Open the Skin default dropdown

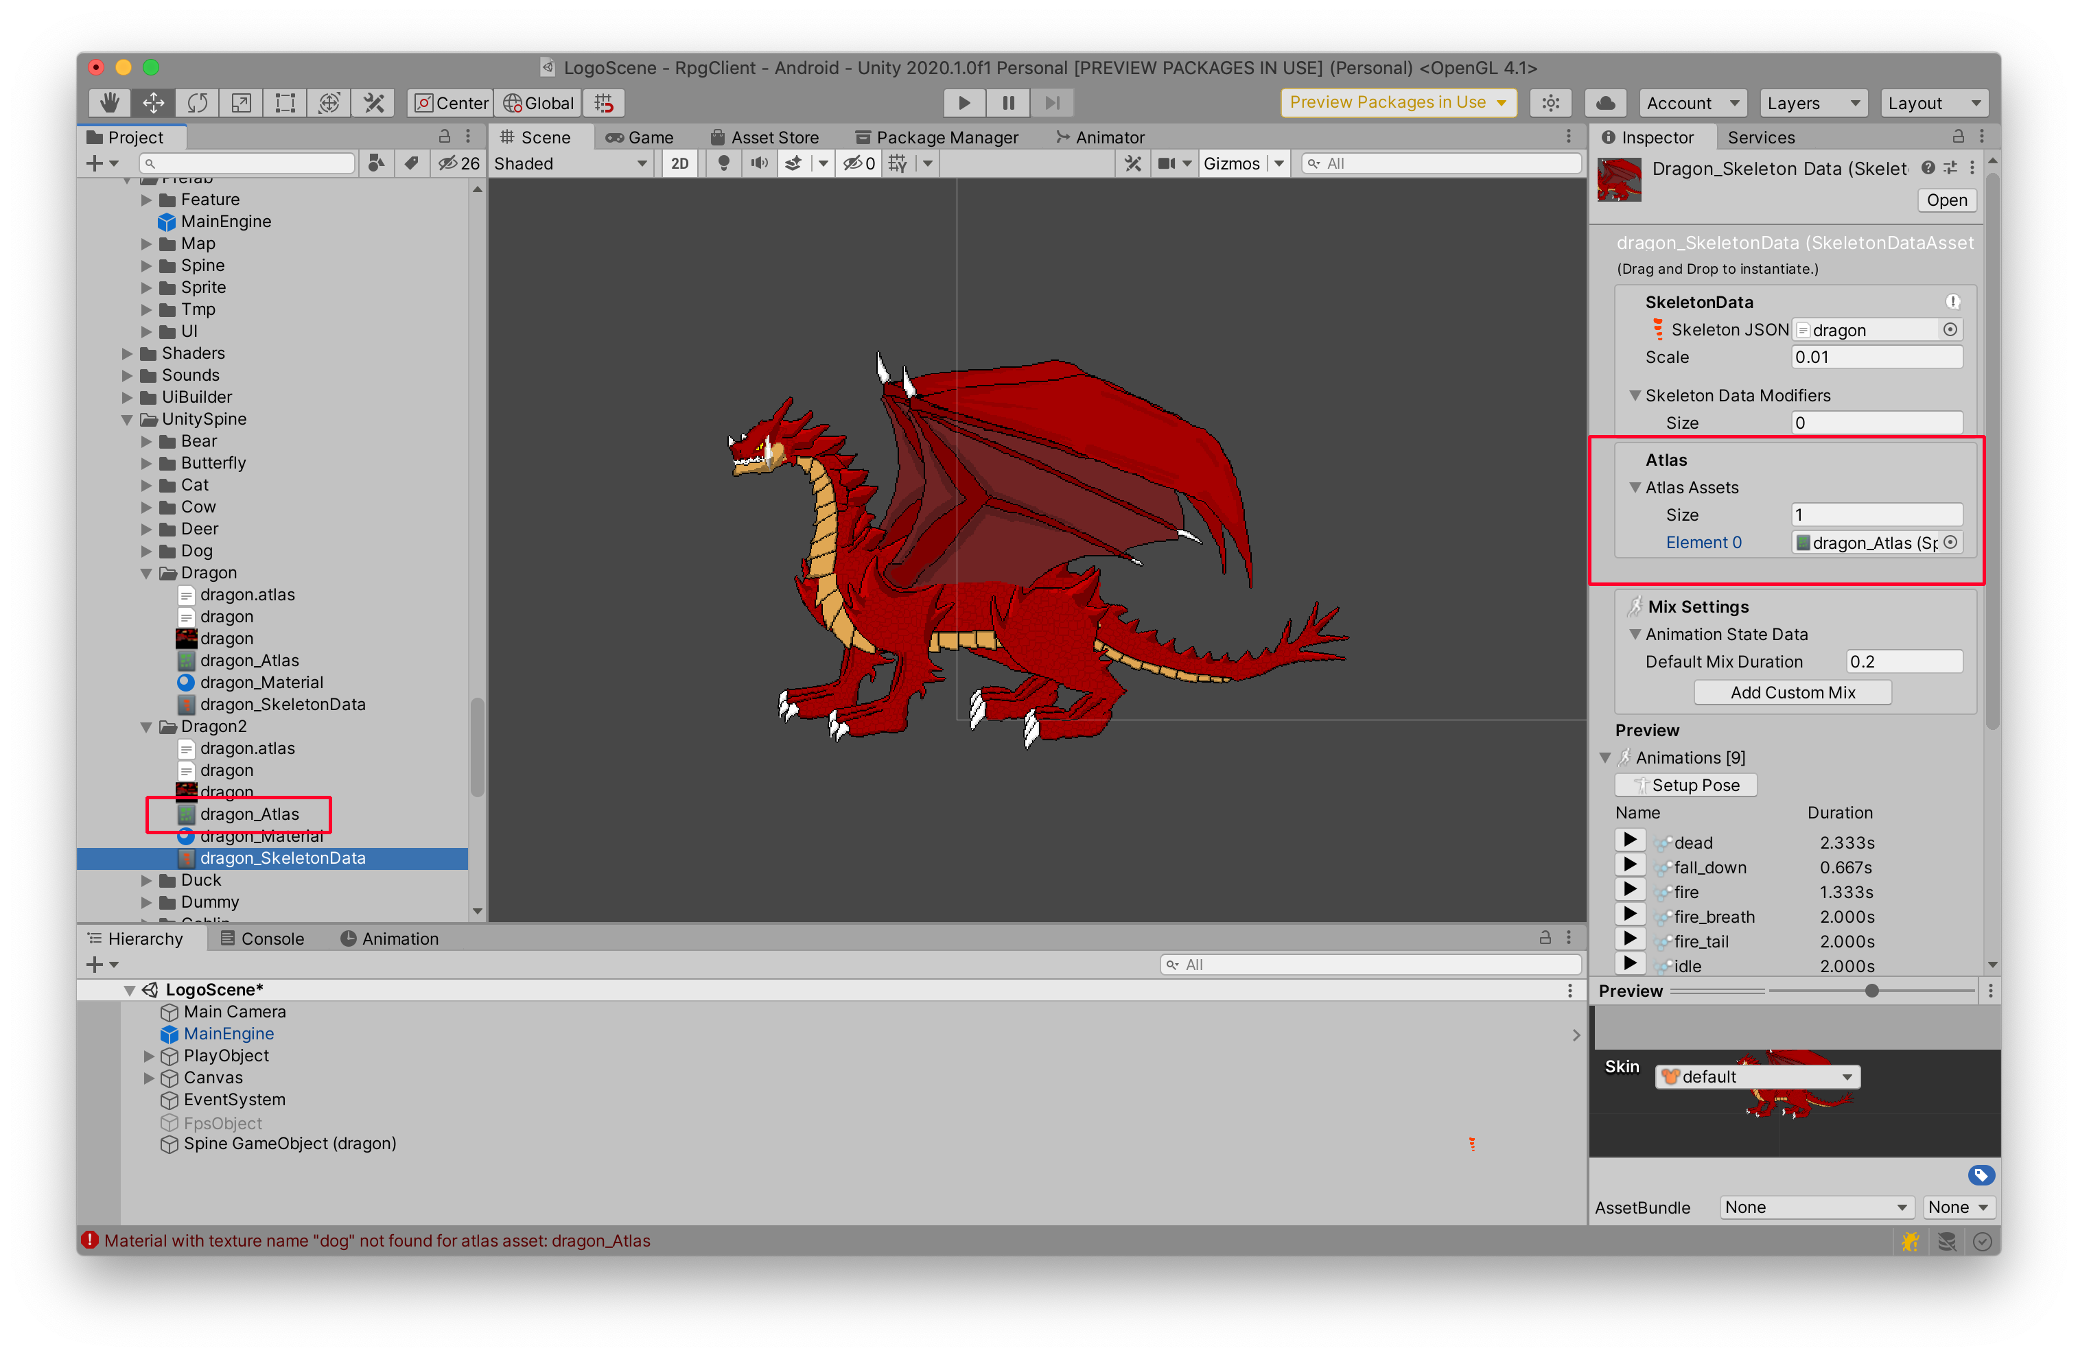(1757, 1076)
